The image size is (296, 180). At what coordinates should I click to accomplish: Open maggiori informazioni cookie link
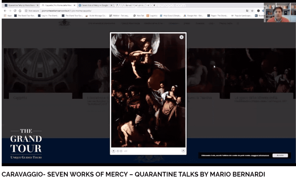point(260,155)
